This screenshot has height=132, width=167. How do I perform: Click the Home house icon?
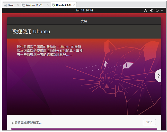(x=6, y=5)
